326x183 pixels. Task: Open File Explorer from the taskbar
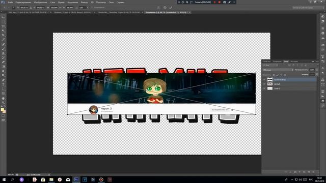coord(51,179)
